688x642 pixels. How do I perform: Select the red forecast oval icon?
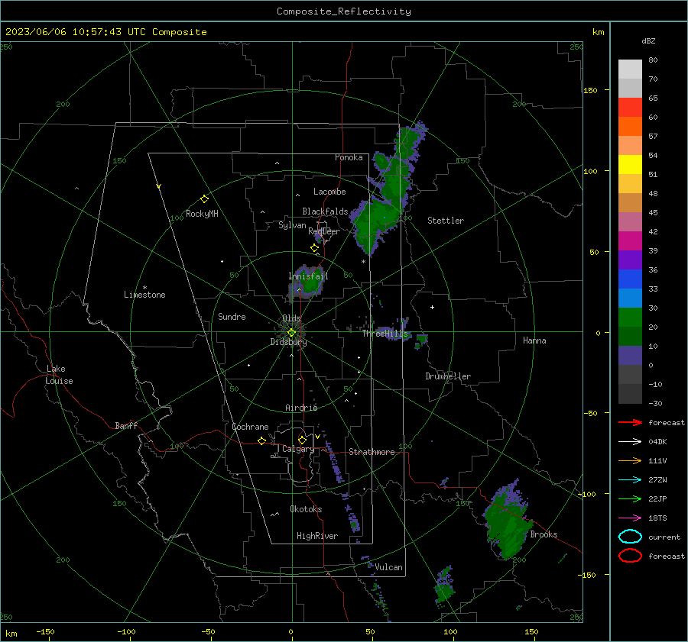(x=630, y=556)
